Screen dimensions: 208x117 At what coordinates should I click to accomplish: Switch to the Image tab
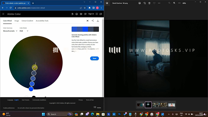17,21
